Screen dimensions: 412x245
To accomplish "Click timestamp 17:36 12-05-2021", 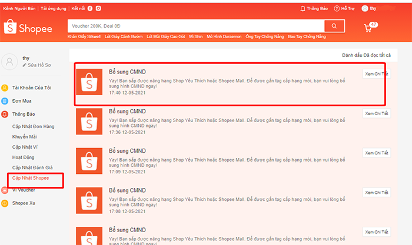I will 127,132.
